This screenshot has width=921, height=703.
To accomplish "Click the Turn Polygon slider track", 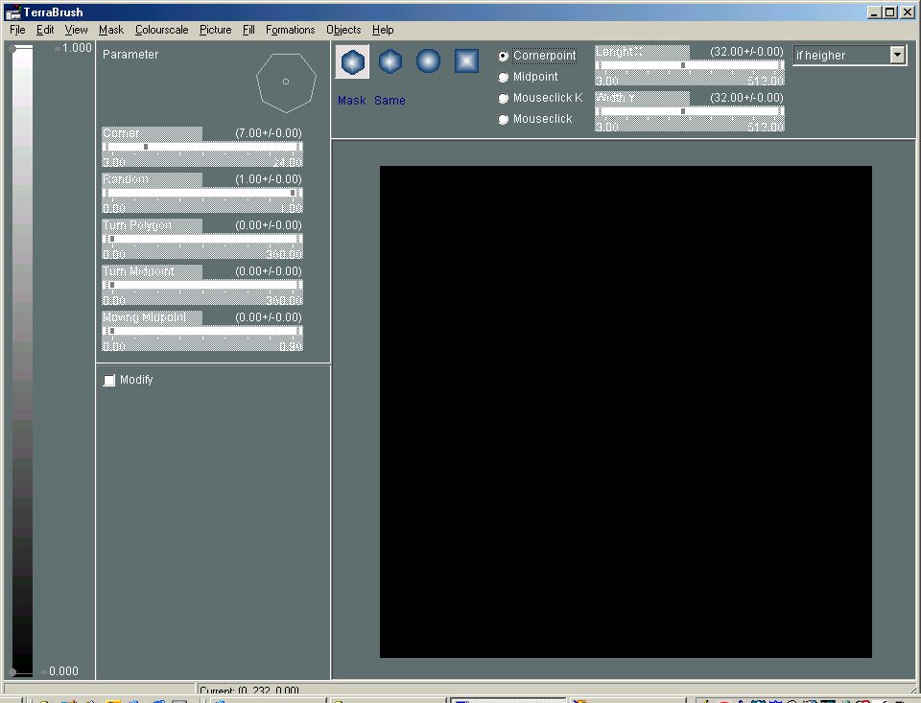I will coord(202,239).
